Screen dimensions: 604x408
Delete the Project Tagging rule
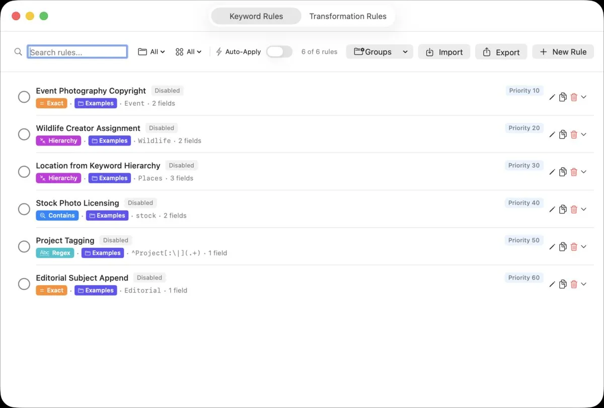pyautogui.click(x=574, y=246)
